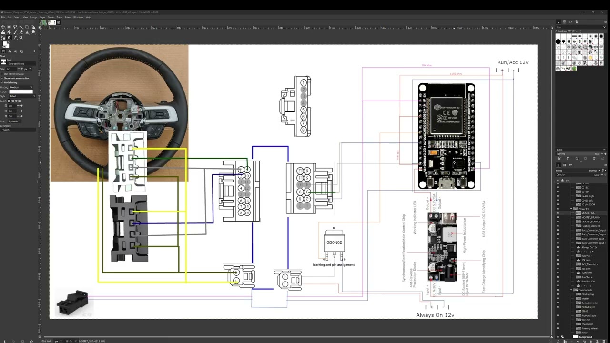Choose the star-shaped brush
The width and height of the screenshot is (610, 343).
pos(563,41)
